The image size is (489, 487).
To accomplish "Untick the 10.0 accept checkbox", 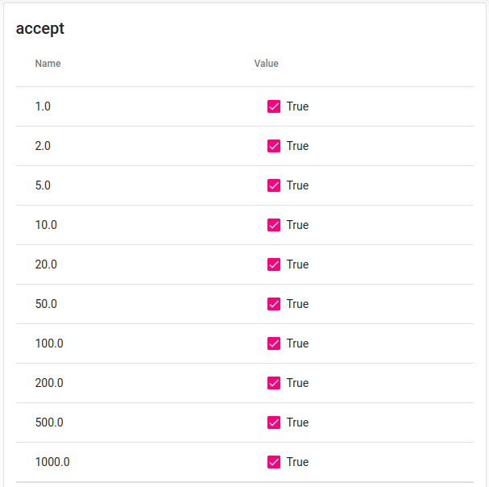I will coord(274,225).
